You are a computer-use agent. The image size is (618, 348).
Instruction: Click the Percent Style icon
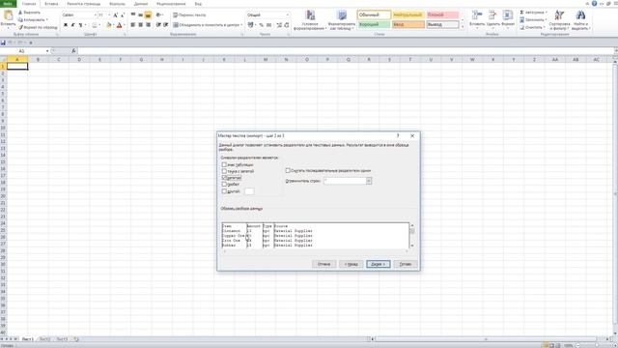click(x=262, y=25)
